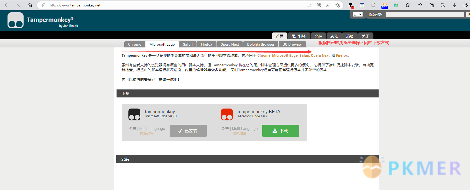Stop loading the page with the X icon
This screenshot has height=190, width=470.
tap(18, 5)
